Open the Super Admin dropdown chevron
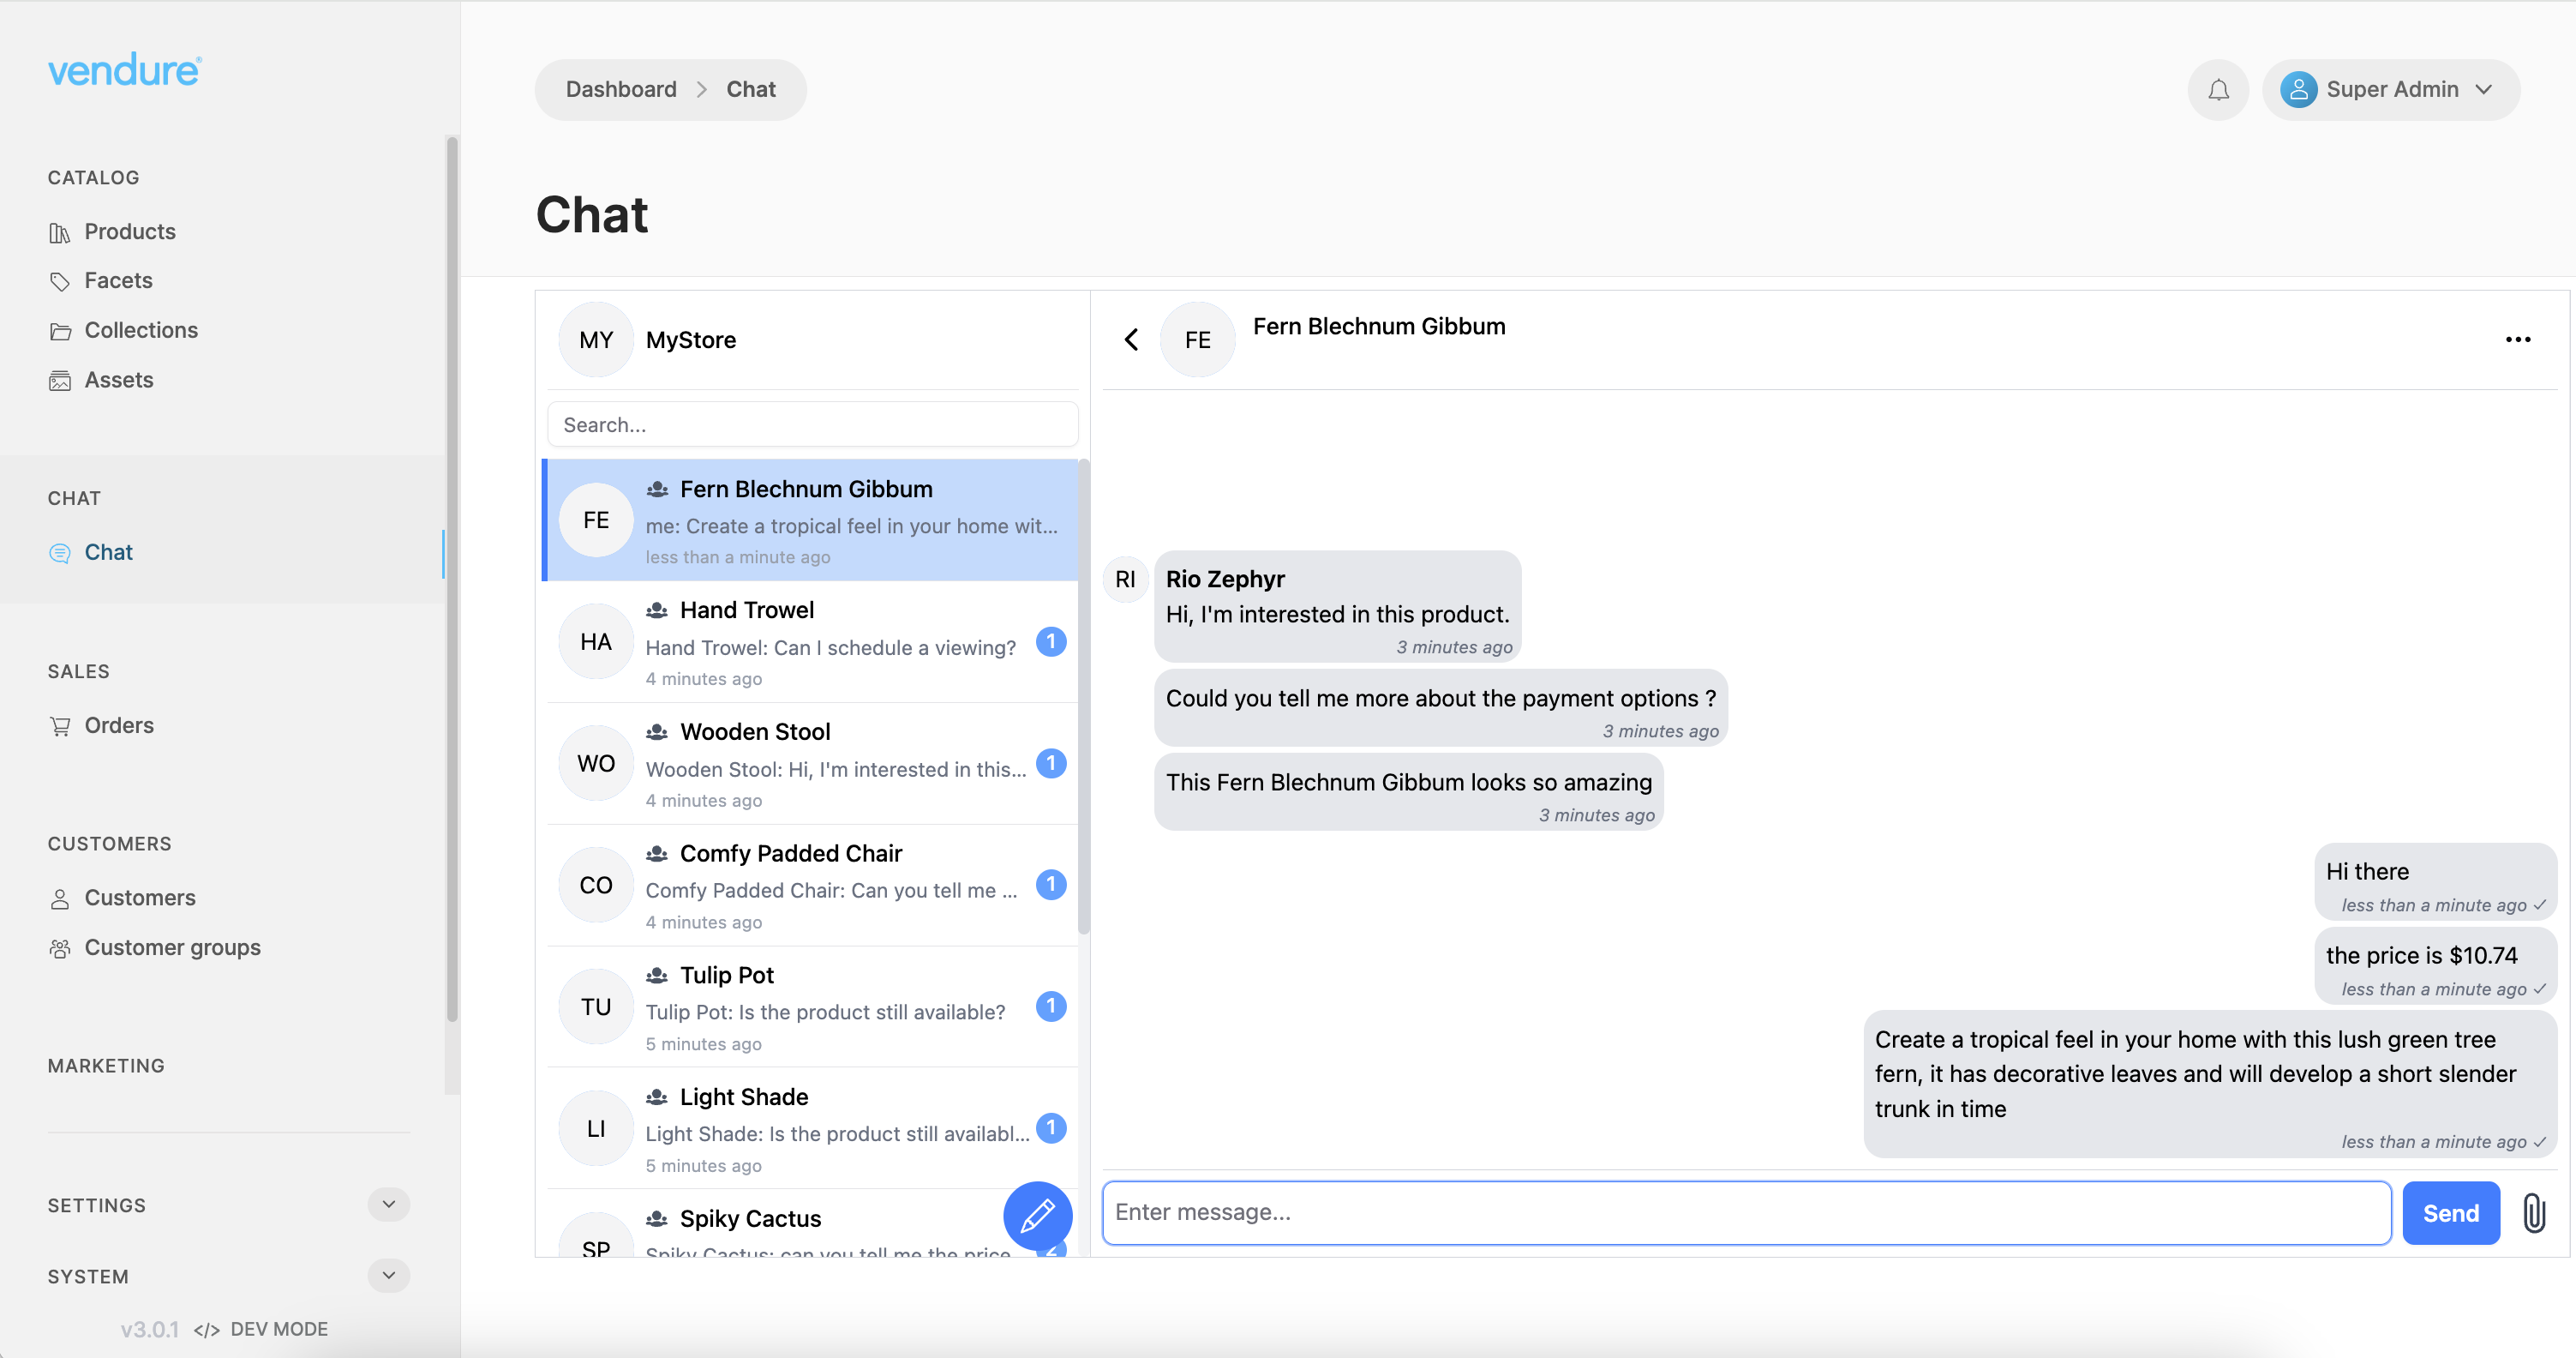Viewport: 2576px width, 1358px height. click(x=2484, y=90)
